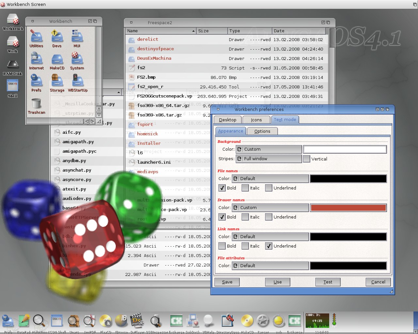Toggle Italic under Drawer names

(x=245, y=217)
